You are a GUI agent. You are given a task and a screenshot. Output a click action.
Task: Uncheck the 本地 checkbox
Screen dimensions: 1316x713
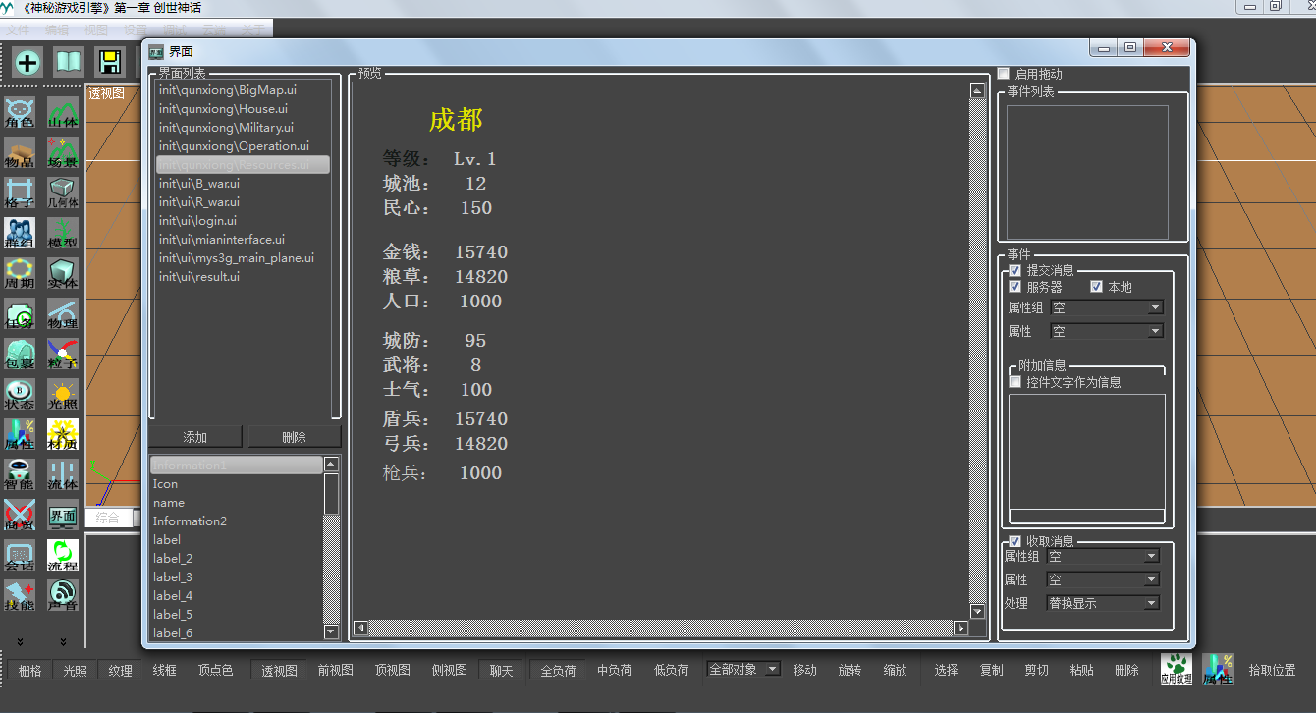click(x=1097, y=287)
